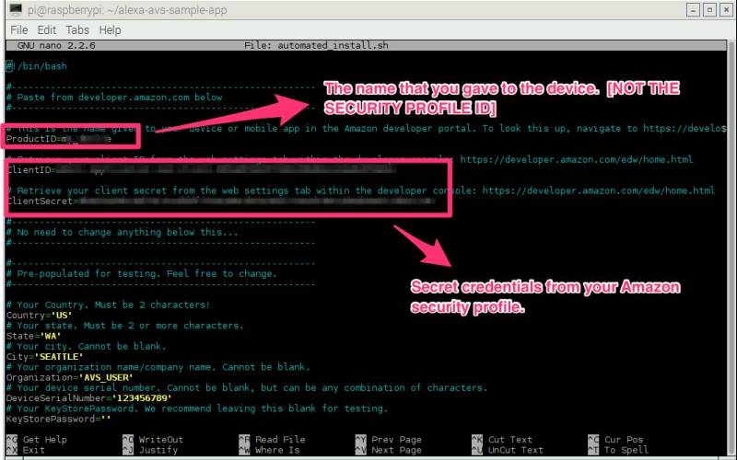This screenshot has height=460, width=737.
Task: Click 'No need to change anything below this' comment
Action: (123, 232)
